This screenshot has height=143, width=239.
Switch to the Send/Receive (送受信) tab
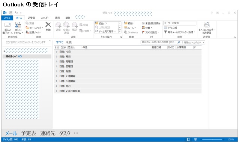(31, 18)
